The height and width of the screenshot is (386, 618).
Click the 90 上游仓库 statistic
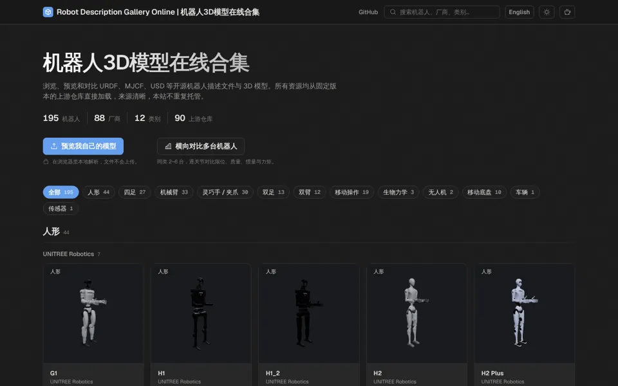click(194, 118)
